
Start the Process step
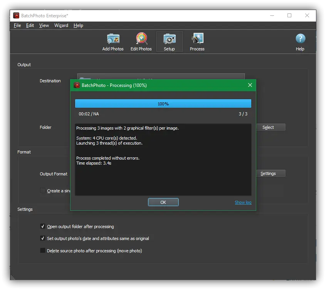[x=197, y=42]
